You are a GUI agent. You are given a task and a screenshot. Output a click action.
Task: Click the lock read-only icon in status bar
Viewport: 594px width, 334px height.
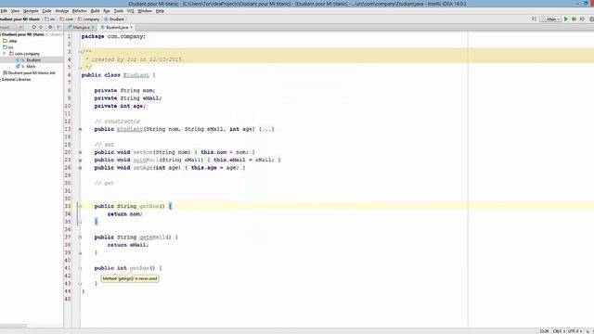(x=588, y=331)
